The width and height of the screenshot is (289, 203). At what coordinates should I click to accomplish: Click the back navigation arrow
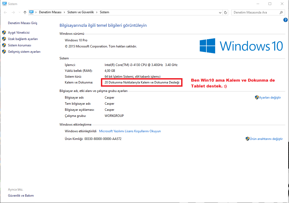coord(5,12)
